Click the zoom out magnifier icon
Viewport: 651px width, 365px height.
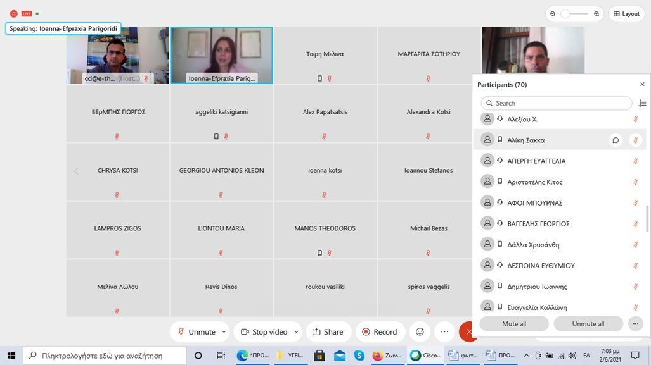[553, 14]
